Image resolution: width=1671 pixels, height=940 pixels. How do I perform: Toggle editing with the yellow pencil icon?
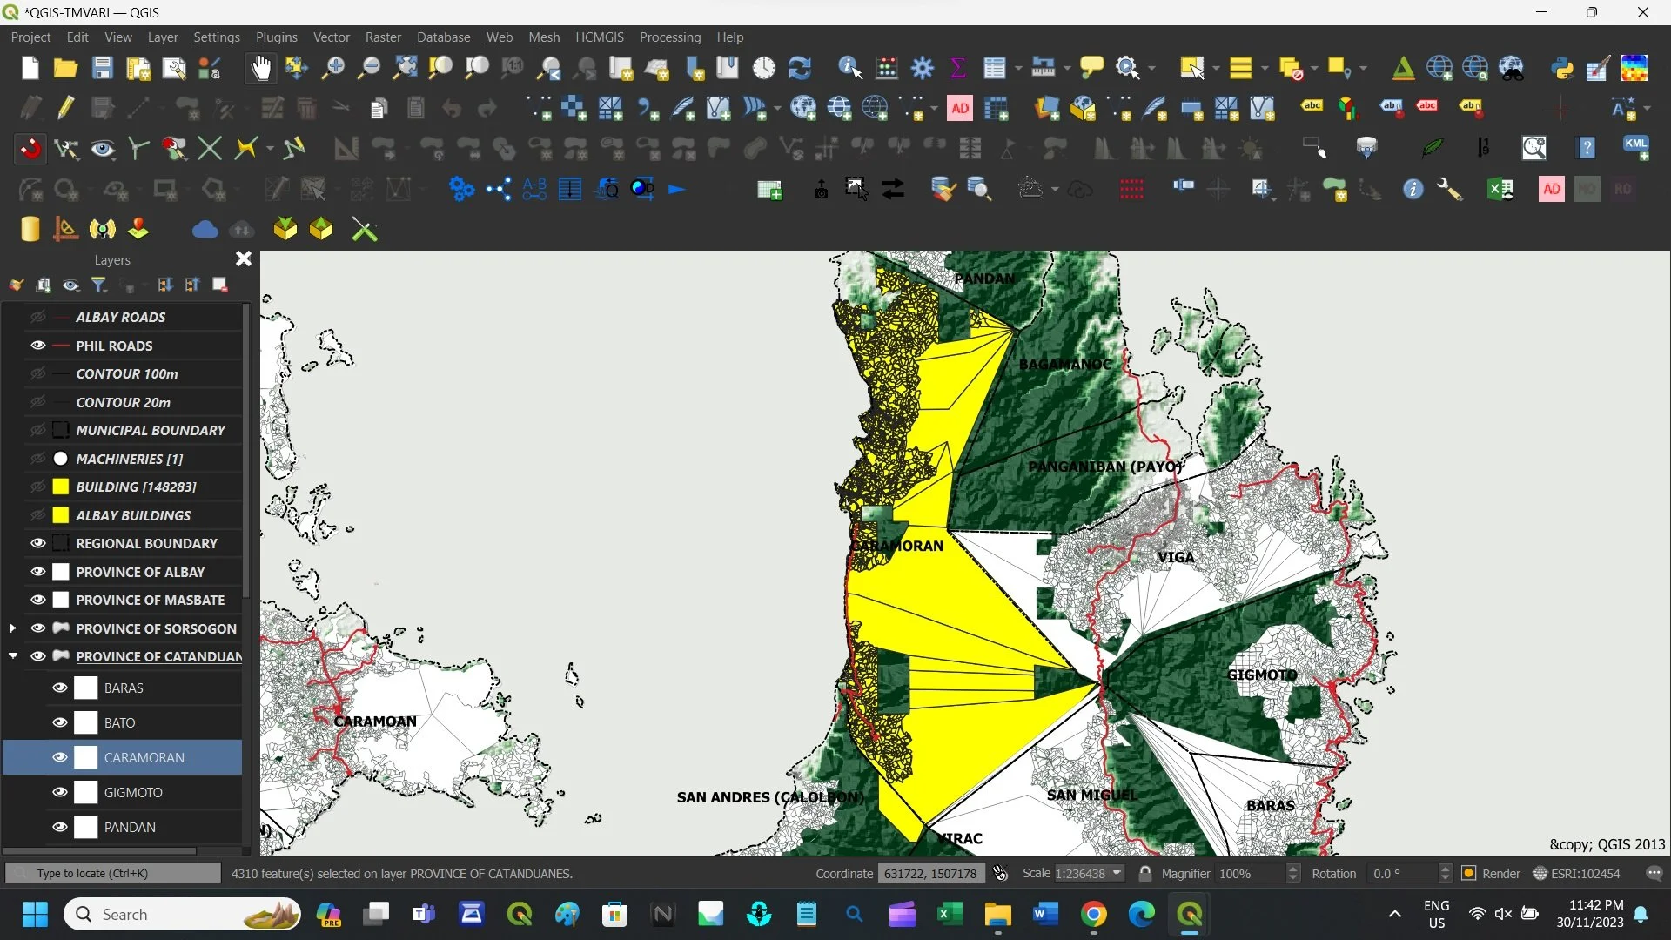coord(66,108)
